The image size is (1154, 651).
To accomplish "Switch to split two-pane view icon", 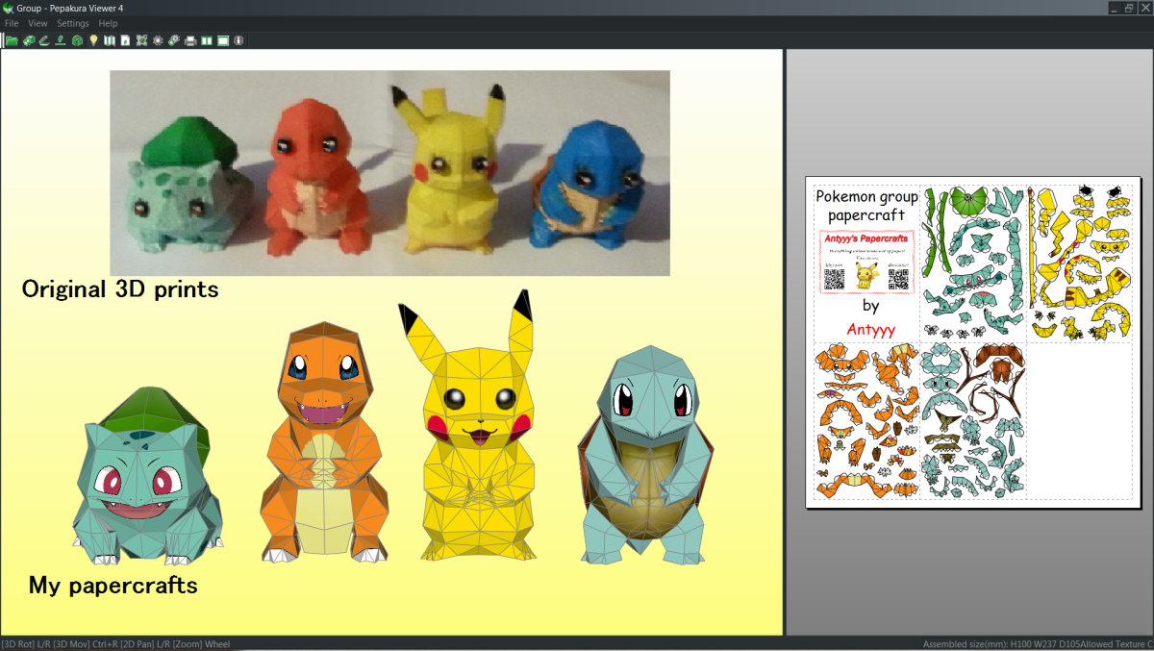I will (207, 40).
